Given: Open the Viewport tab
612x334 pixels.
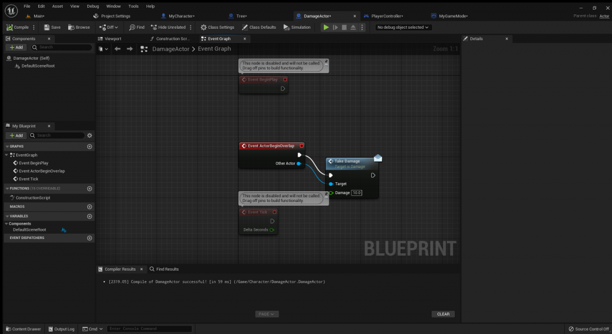Looking at the screenshot, I should 110,39.
